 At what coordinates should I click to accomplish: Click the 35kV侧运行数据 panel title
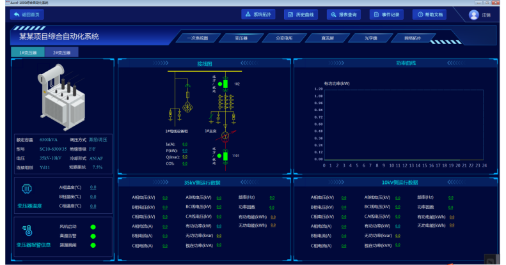coord(202,183)
